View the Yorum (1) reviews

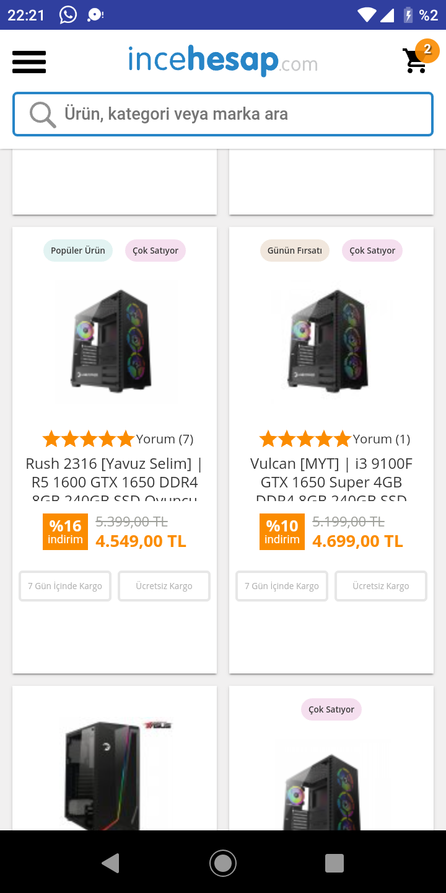click(x=382, y=439)
